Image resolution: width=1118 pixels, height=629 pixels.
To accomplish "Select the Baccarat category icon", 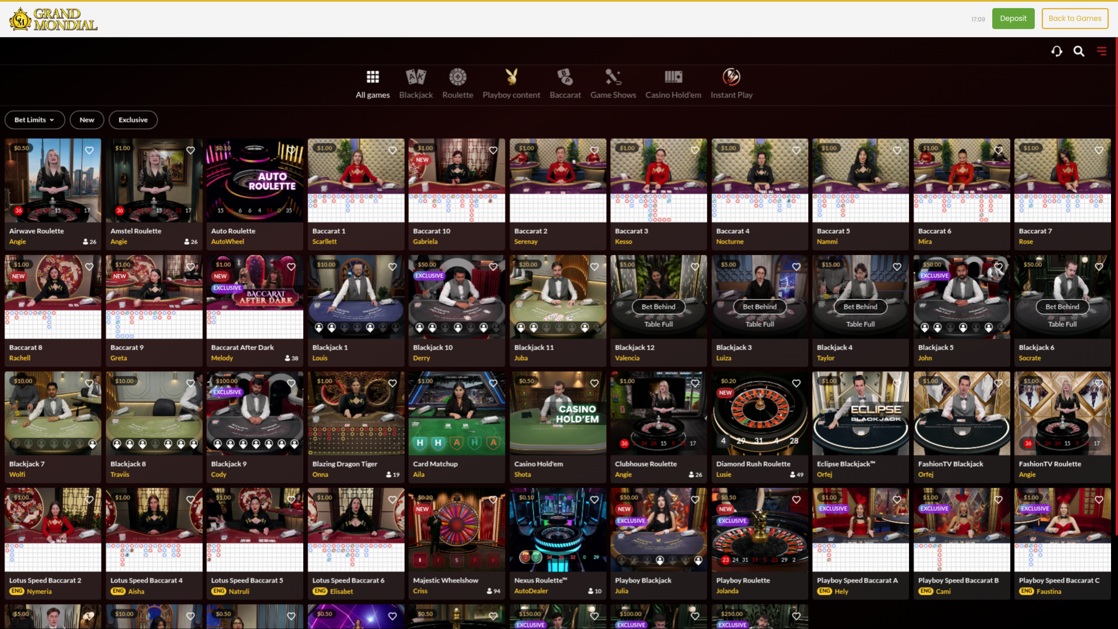I will (x=565, y=83).
